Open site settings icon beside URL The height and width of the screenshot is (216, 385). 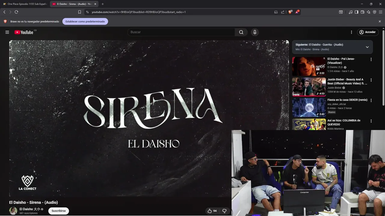[x=87, y=12]
